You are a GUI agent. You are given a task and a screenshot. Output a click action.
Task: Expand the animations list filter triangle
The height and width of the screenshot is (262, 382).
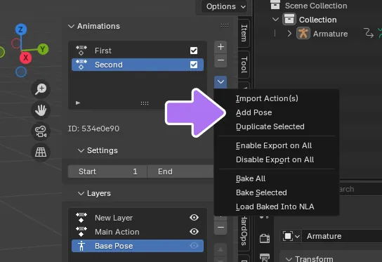pos(78,103)
